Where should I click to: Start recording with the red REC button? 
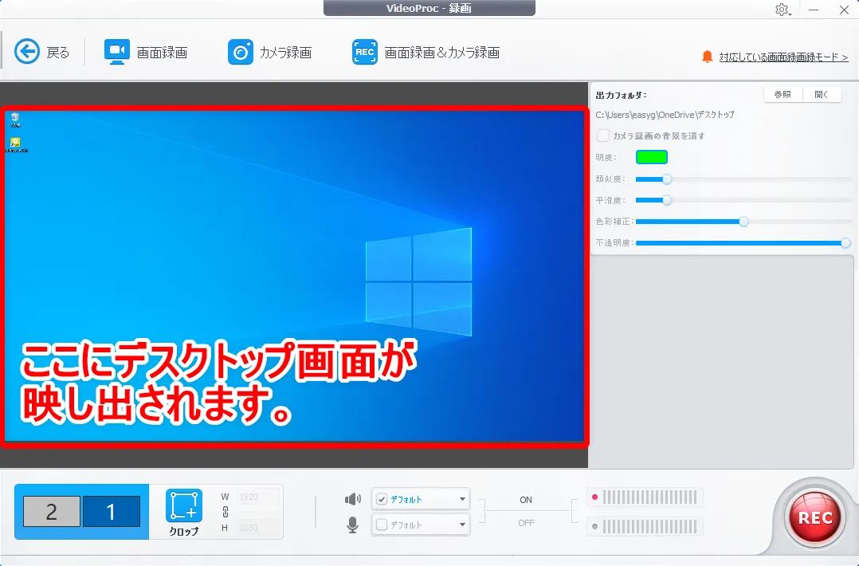pyautogui.click(x=815, y=517)
